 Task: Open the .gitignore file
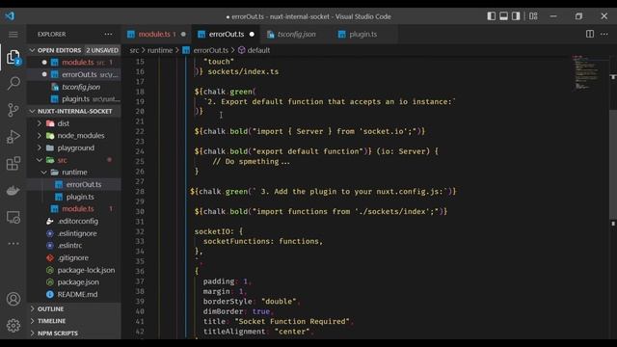coord(73,257)
